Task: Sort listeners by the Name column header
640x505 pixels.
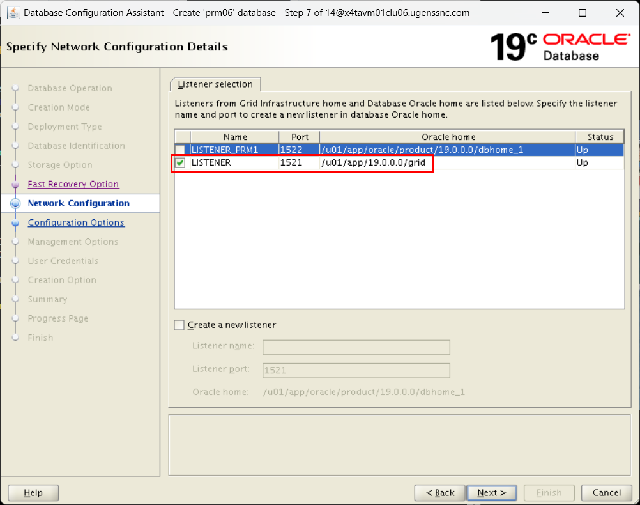Action: 234,137
